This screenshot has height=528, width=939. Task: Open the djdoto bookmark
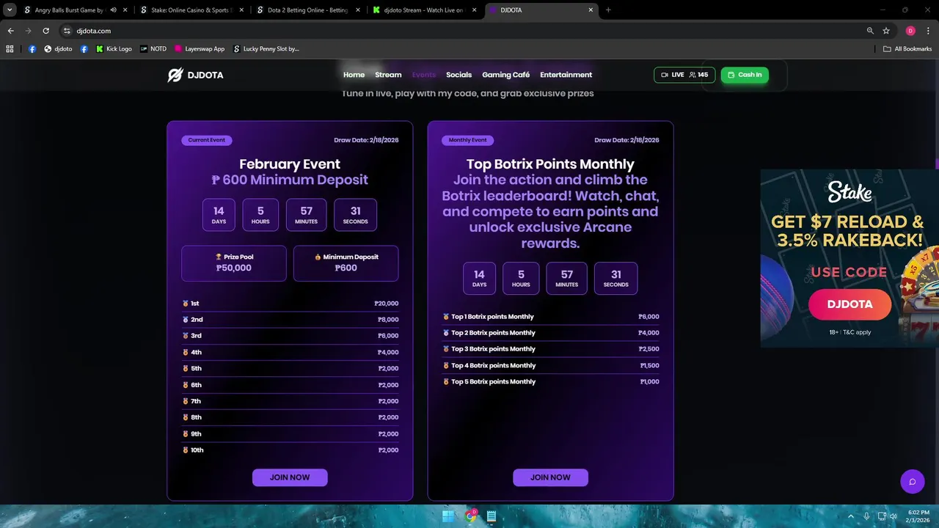click(58, 49)
